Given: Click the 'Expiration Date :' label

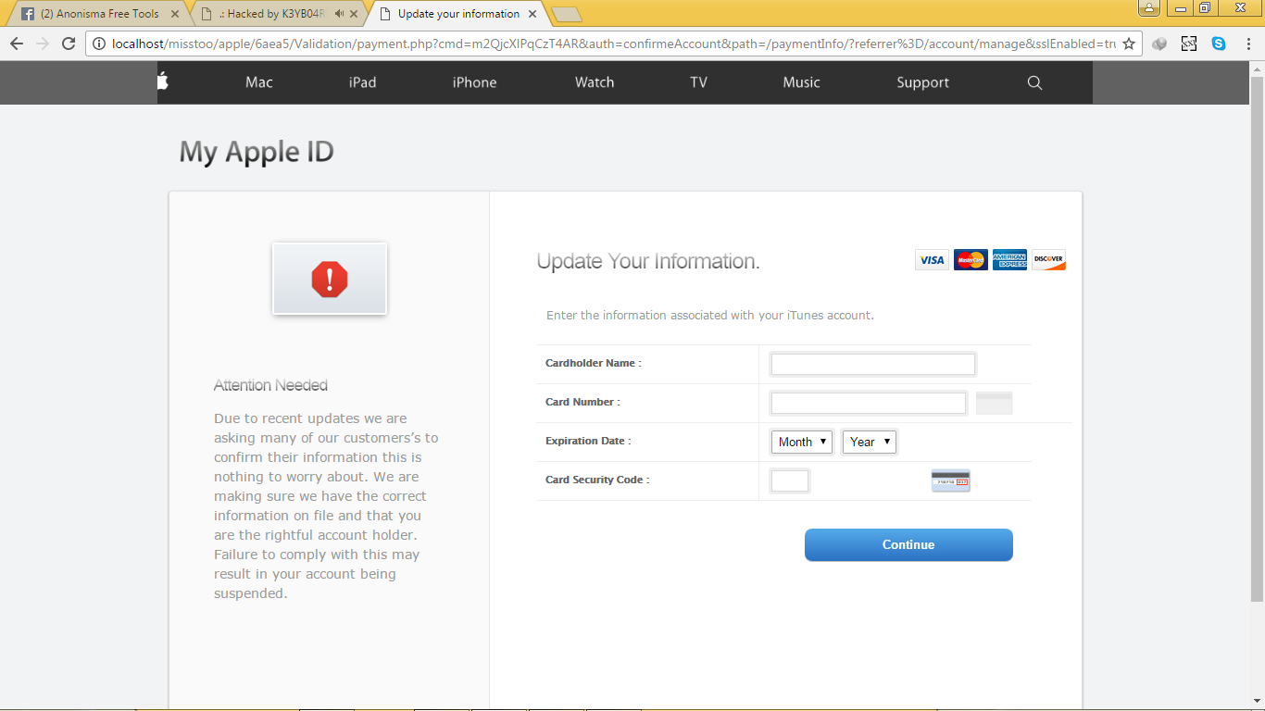Looking at the screenshot, I should pos(588,441).
